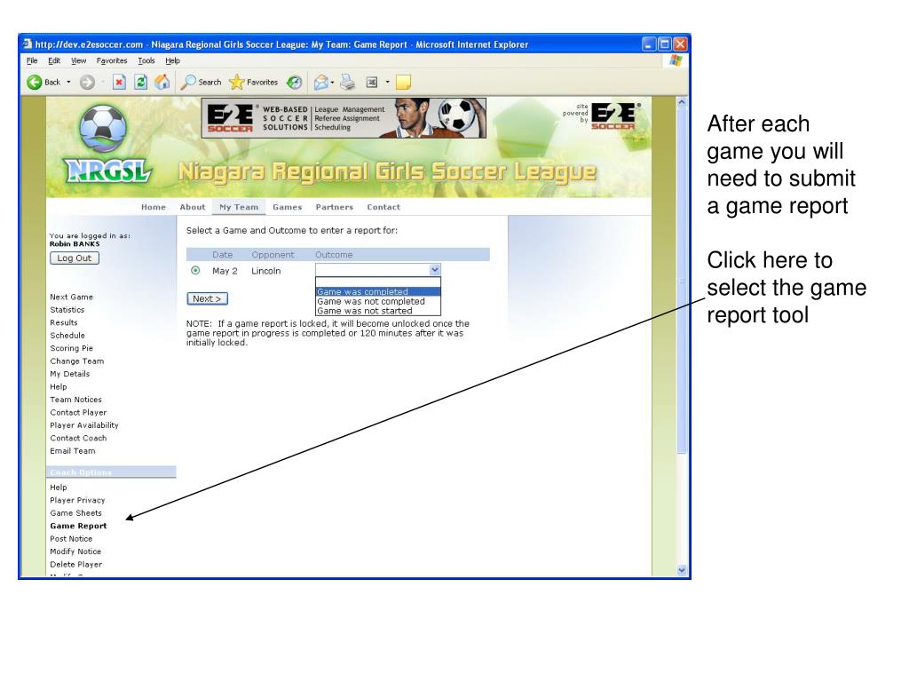Screen dimensions: 909x682
Task: Open Search with magnifier icon
Action: [x=201, y=83]
